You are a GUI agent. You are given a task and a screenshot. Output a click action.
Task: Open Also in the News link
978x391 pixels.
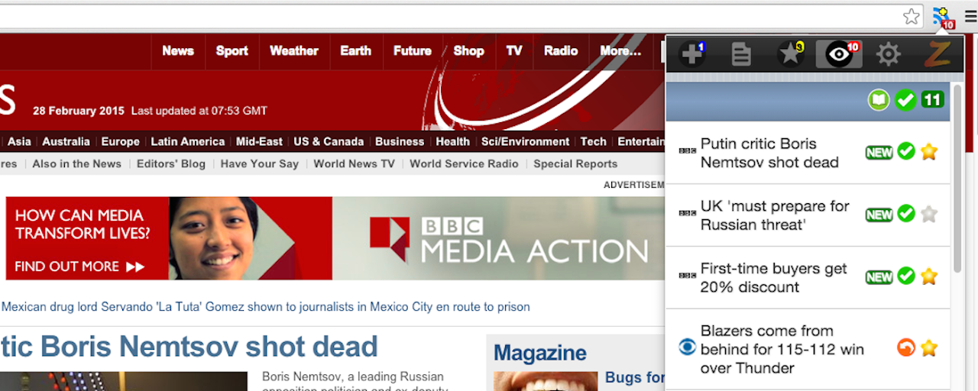pos(77,163)
